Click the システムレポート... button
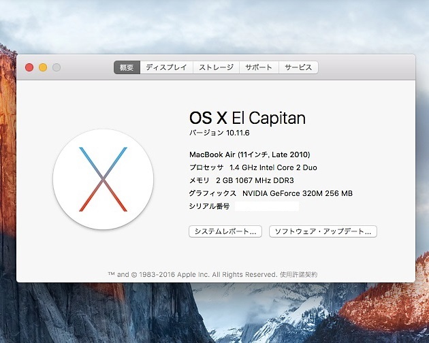429x343 pixels. (x=225, y=231)
